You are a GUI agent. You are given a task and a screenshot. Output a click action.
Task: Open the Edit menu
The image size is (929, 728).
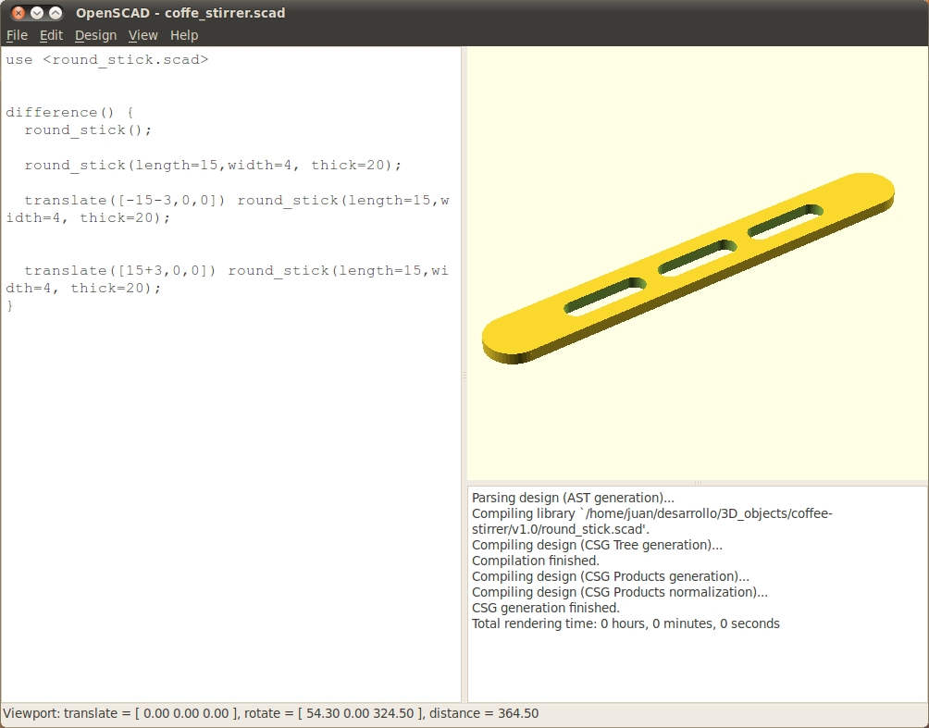pos(51,35)
